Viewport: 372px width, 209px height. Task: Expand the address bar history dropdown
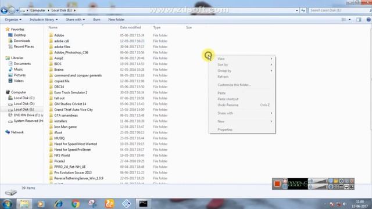(297, 10)
